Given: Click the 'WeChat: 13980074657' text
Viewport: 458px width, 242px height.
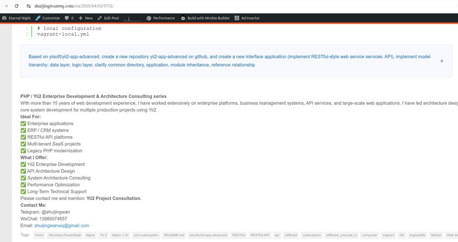Looking at the screenshot, I should [44, 219].
